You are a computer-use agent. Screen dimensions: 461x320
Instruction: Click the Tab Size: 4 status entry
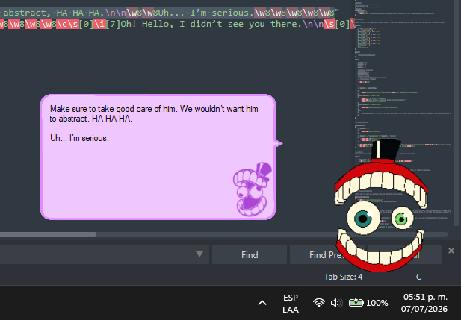pos(343,277)
